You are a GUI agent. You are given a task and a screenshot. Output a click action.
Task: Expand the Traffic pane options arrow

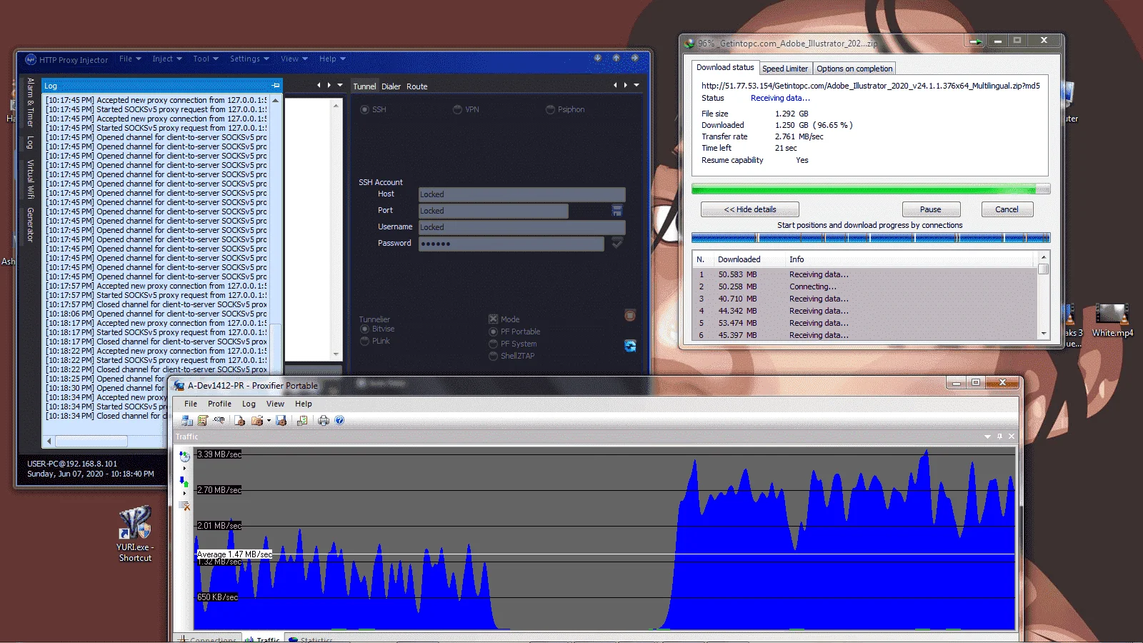click(987, 437)
